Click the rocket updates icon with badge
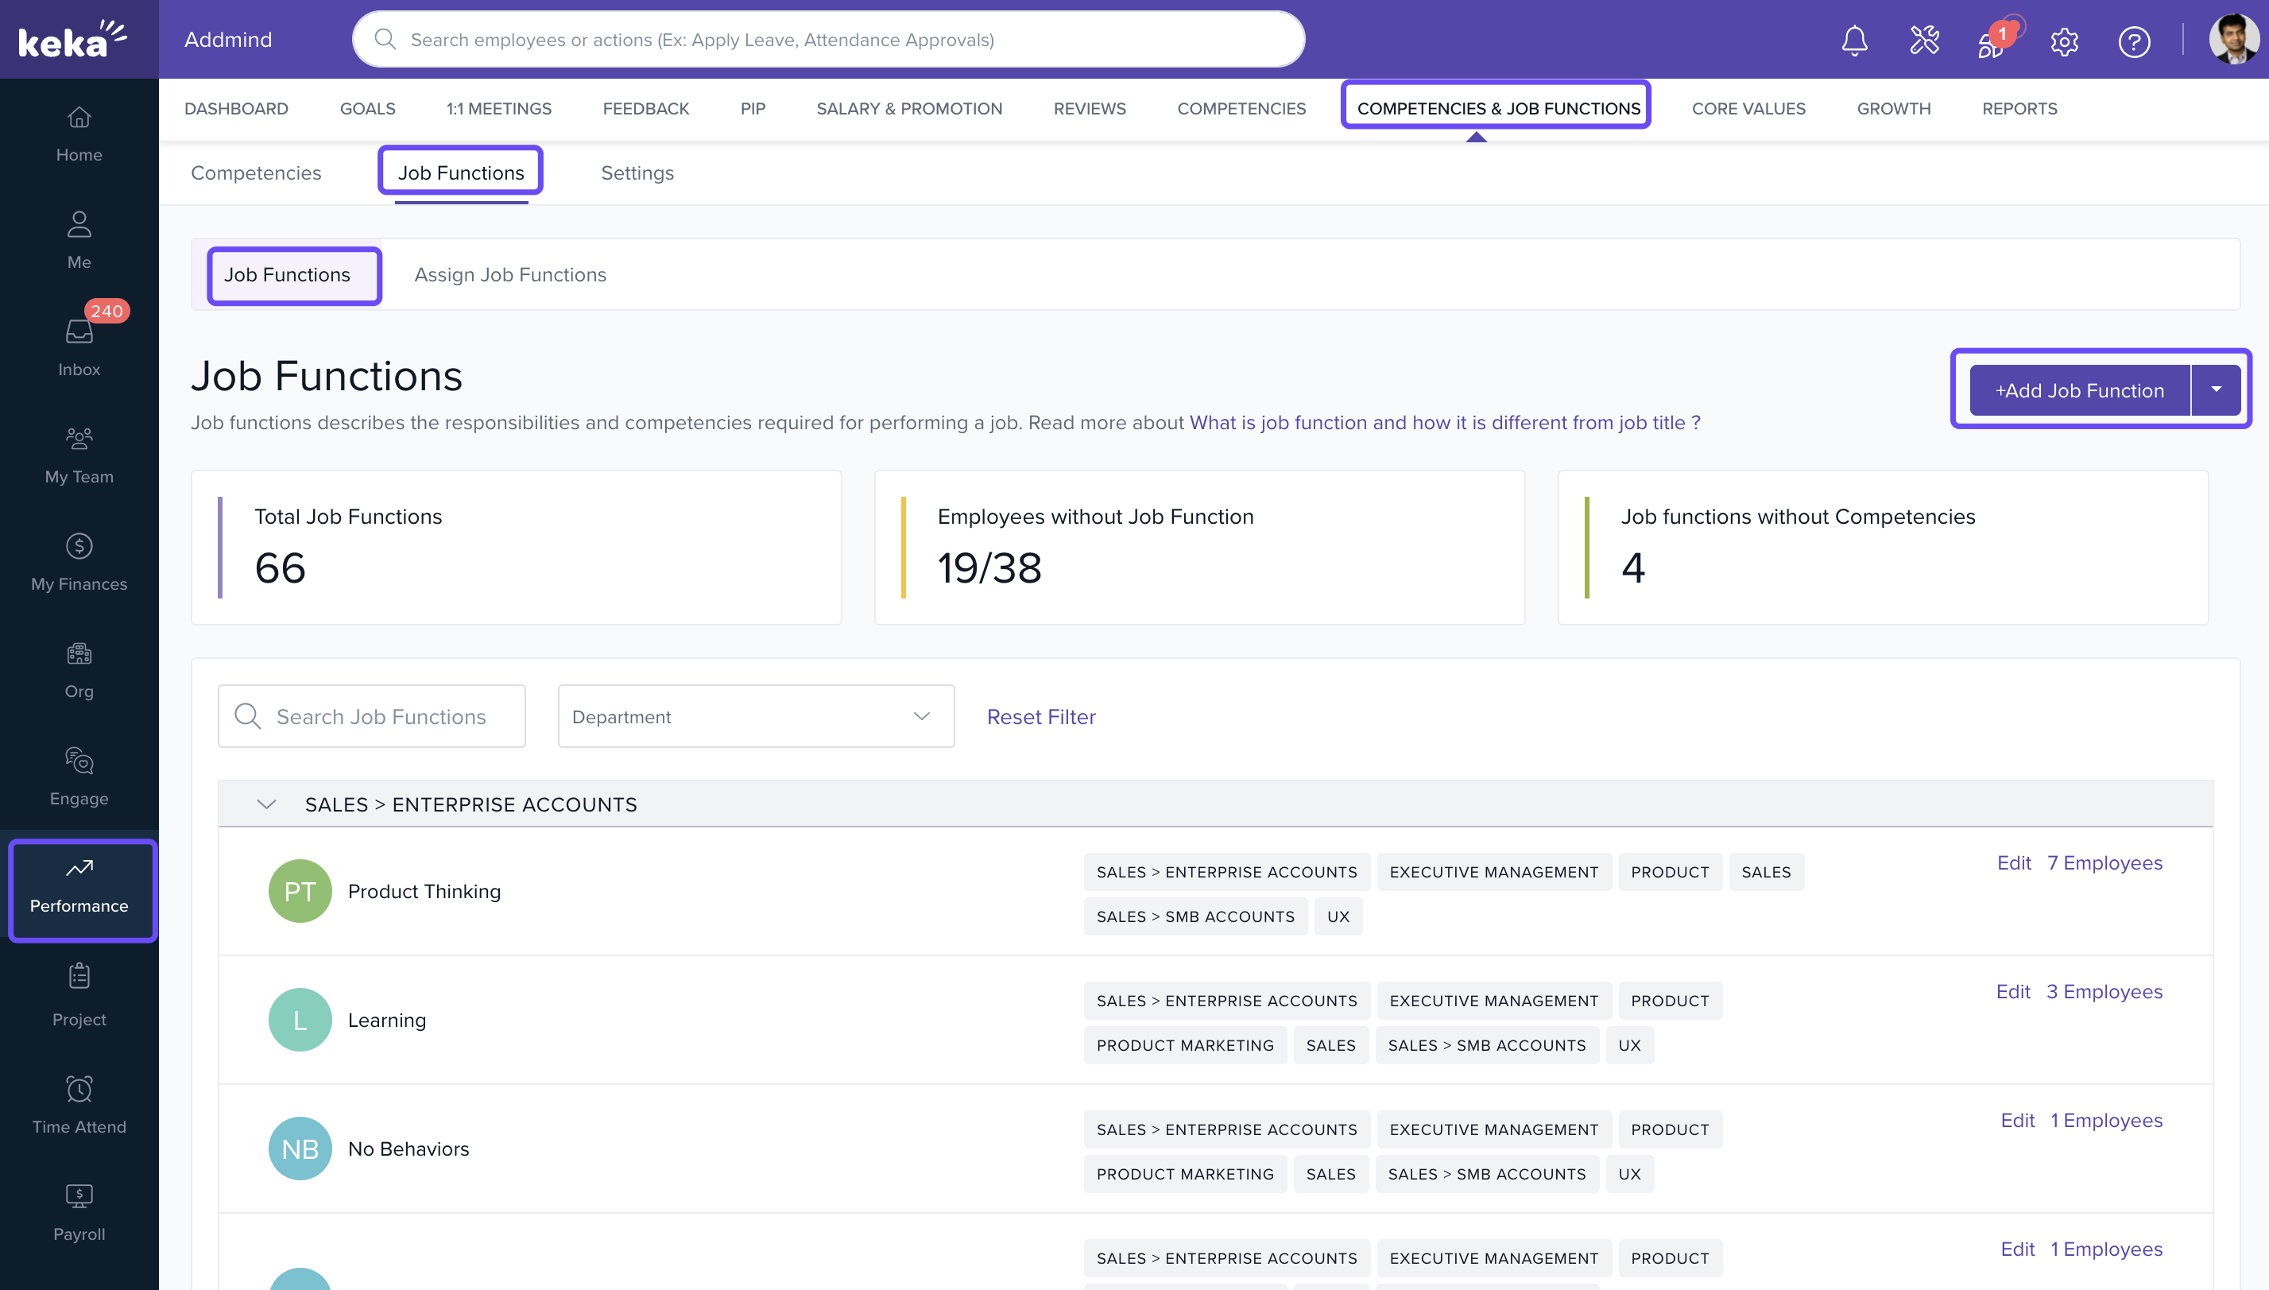The height and width of the screenshot is (1290, 2269). pos(1992,41)
